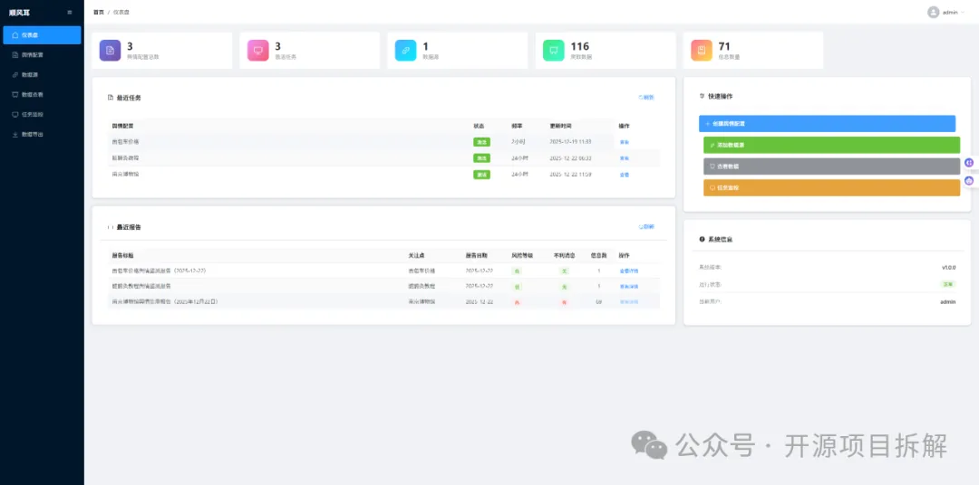This screenshot has width=979, height=485.
Task: Collapse the sidebar with the hamburger icon
Action: coord(69,13)
